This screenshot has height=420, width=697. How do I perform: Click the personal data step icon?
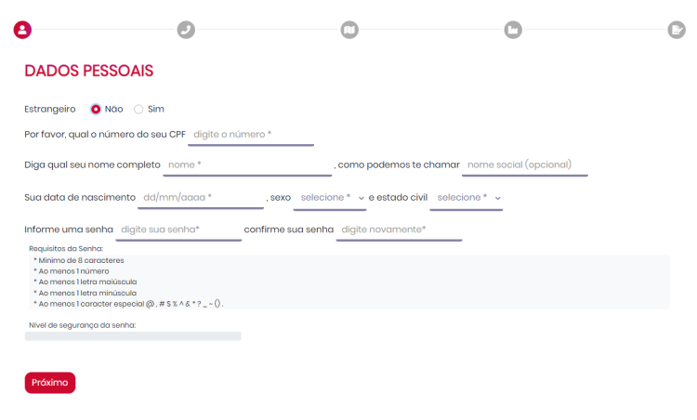tap(22, 30)
